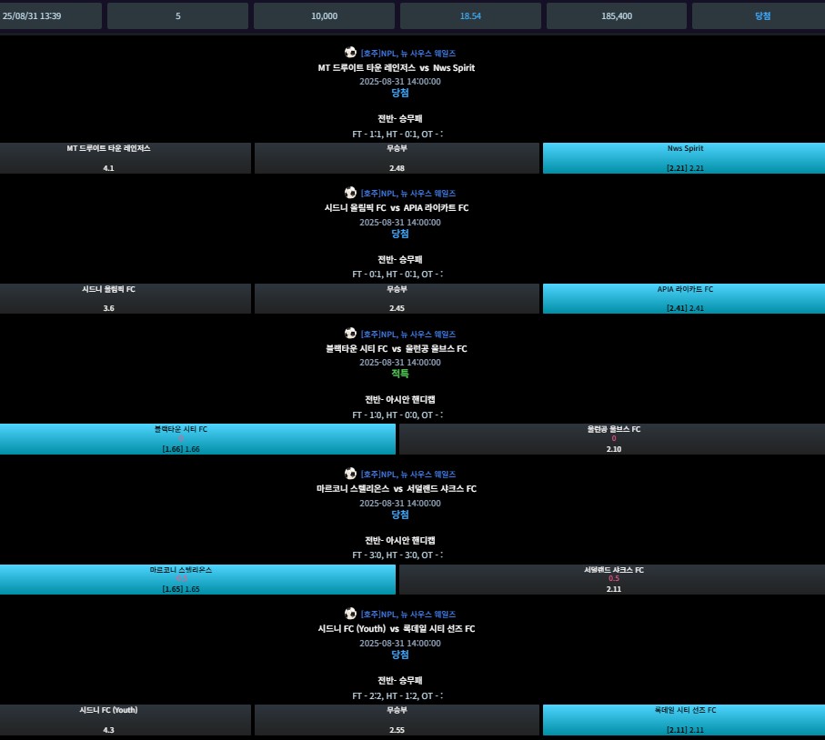Select 울런공 울브스 FC 2.10 handicap option
The height and width of the screenshot is (740, 825).
(x=612, y=439)
